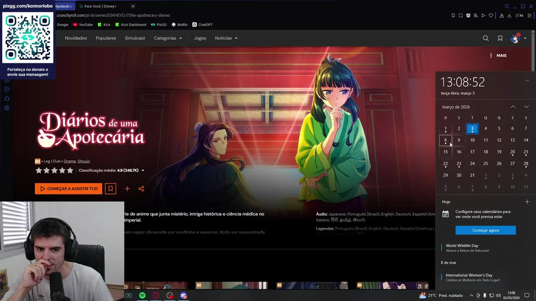Click the março de 2026 calendar header
Viewport: 536px width, 301px height.
tap(456, 107)
